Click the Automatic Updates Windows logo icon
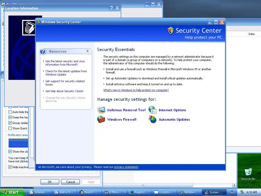This screenshot has height=196, width=261. (x=152, y=119)
